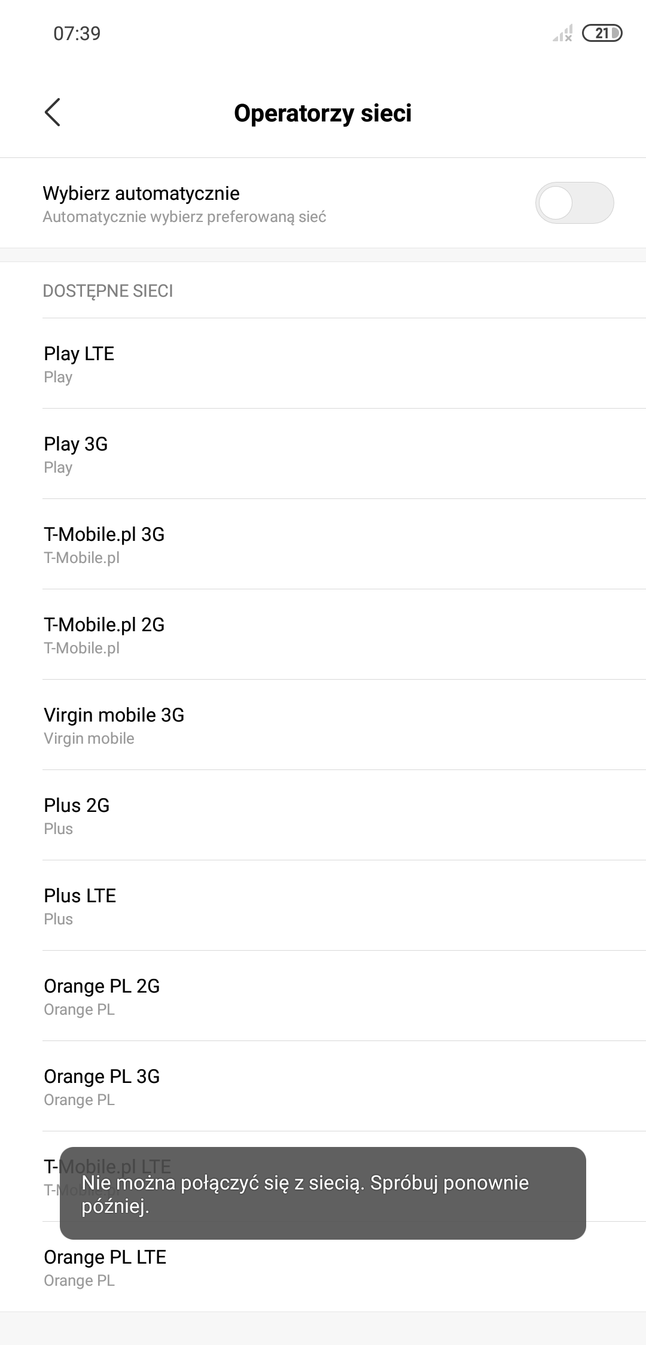
Task: Choose the T-Mobile.pl 3G network
Action: 323,544
